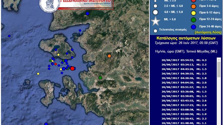Click the 03:26:08 ML: 1.5 entry
Image resolution: width=223 pixels, height=125 pixels.
click(x=184, y=92)
